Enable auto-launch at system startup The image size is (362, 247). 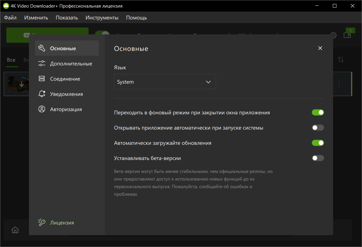(318, 128)
